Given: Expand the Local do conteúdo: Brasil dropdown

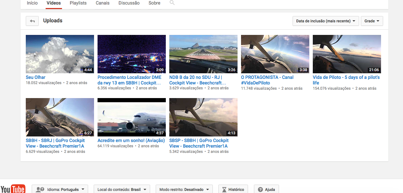Looking at the screenshot, I should (122, 190).
